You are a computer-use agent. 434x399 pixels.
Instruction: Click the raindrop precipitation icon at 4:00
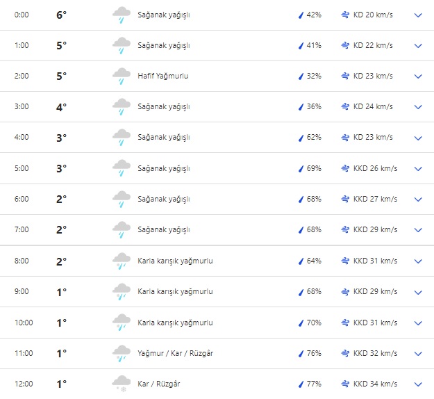301,138
